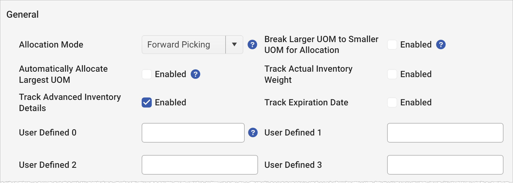
Task: Open help tooltip next to User Defined 0
Action: (253, 133)
